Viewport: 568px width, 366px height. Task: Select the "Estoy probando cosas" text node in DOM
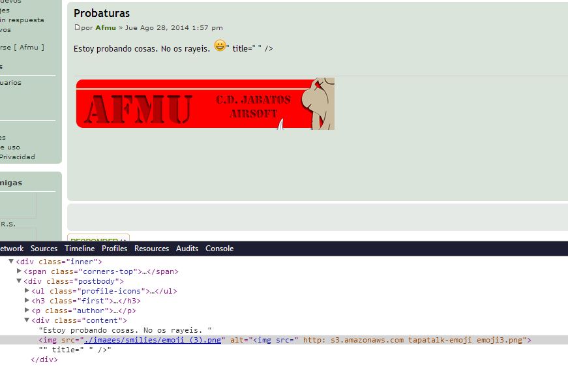pos(125,330)
